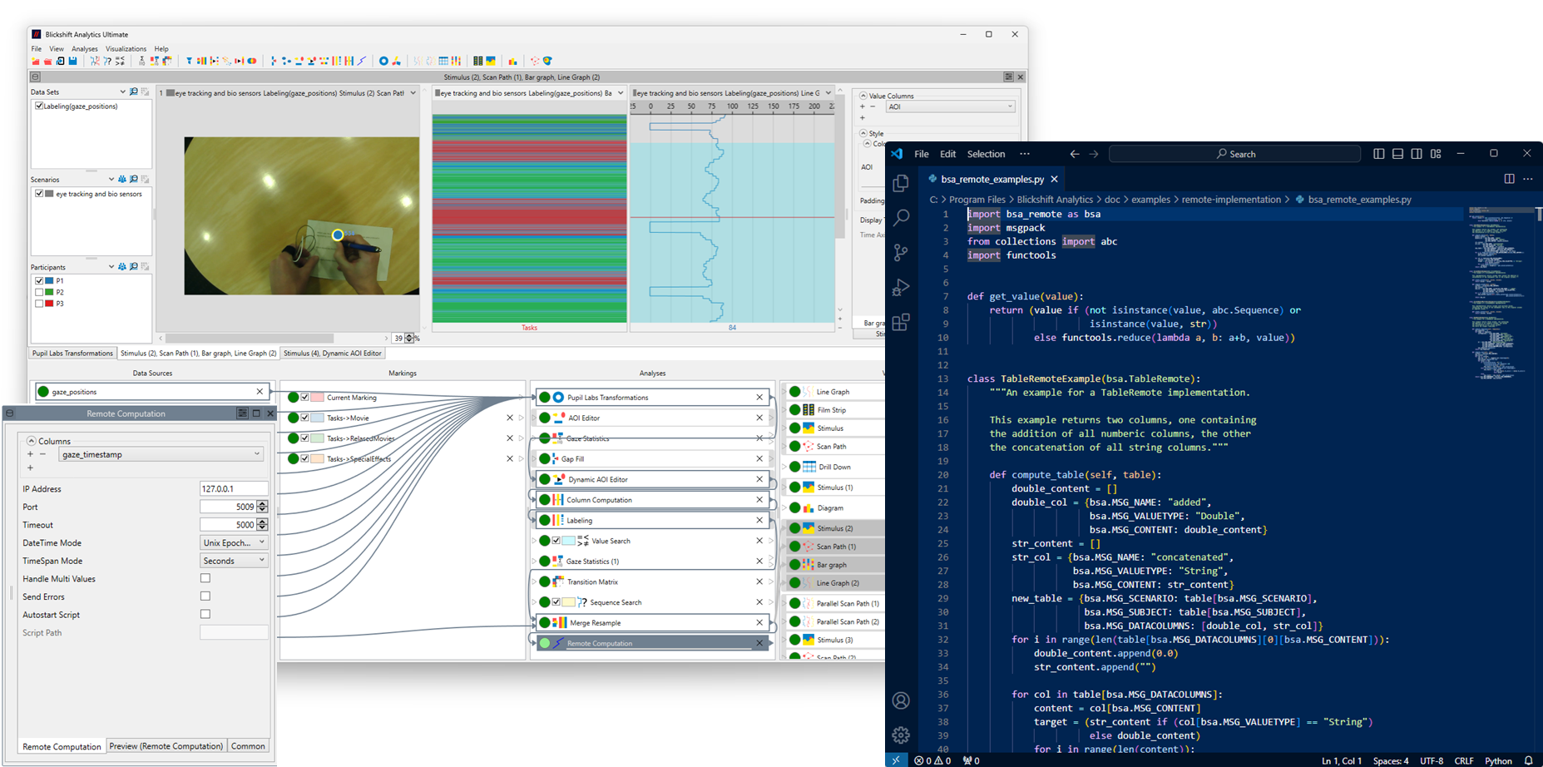Open the Scan Path view title dropdown
The width and height of the screenshot is (1543, 767).
tap(413, 93)
